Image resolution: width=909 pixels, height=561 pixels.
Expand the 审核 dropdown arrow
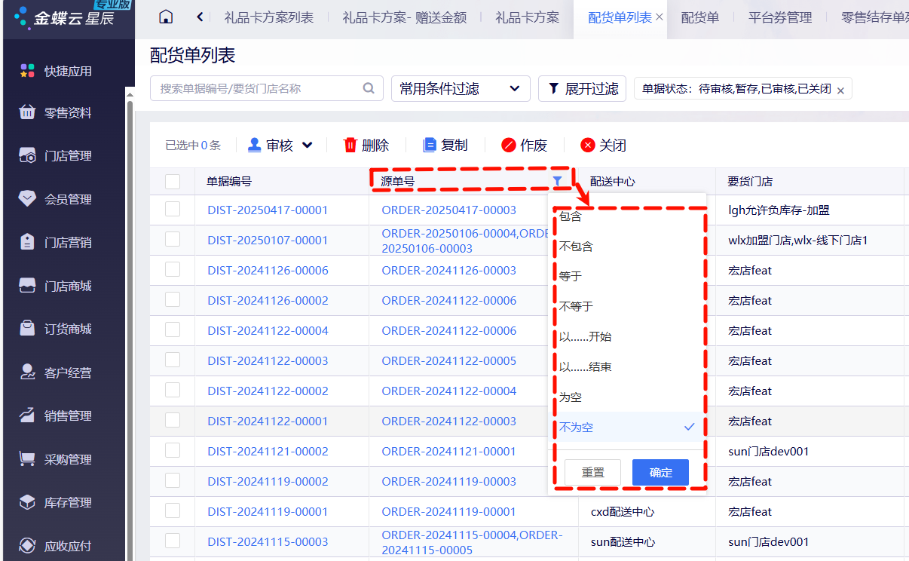tap(308, 145)
